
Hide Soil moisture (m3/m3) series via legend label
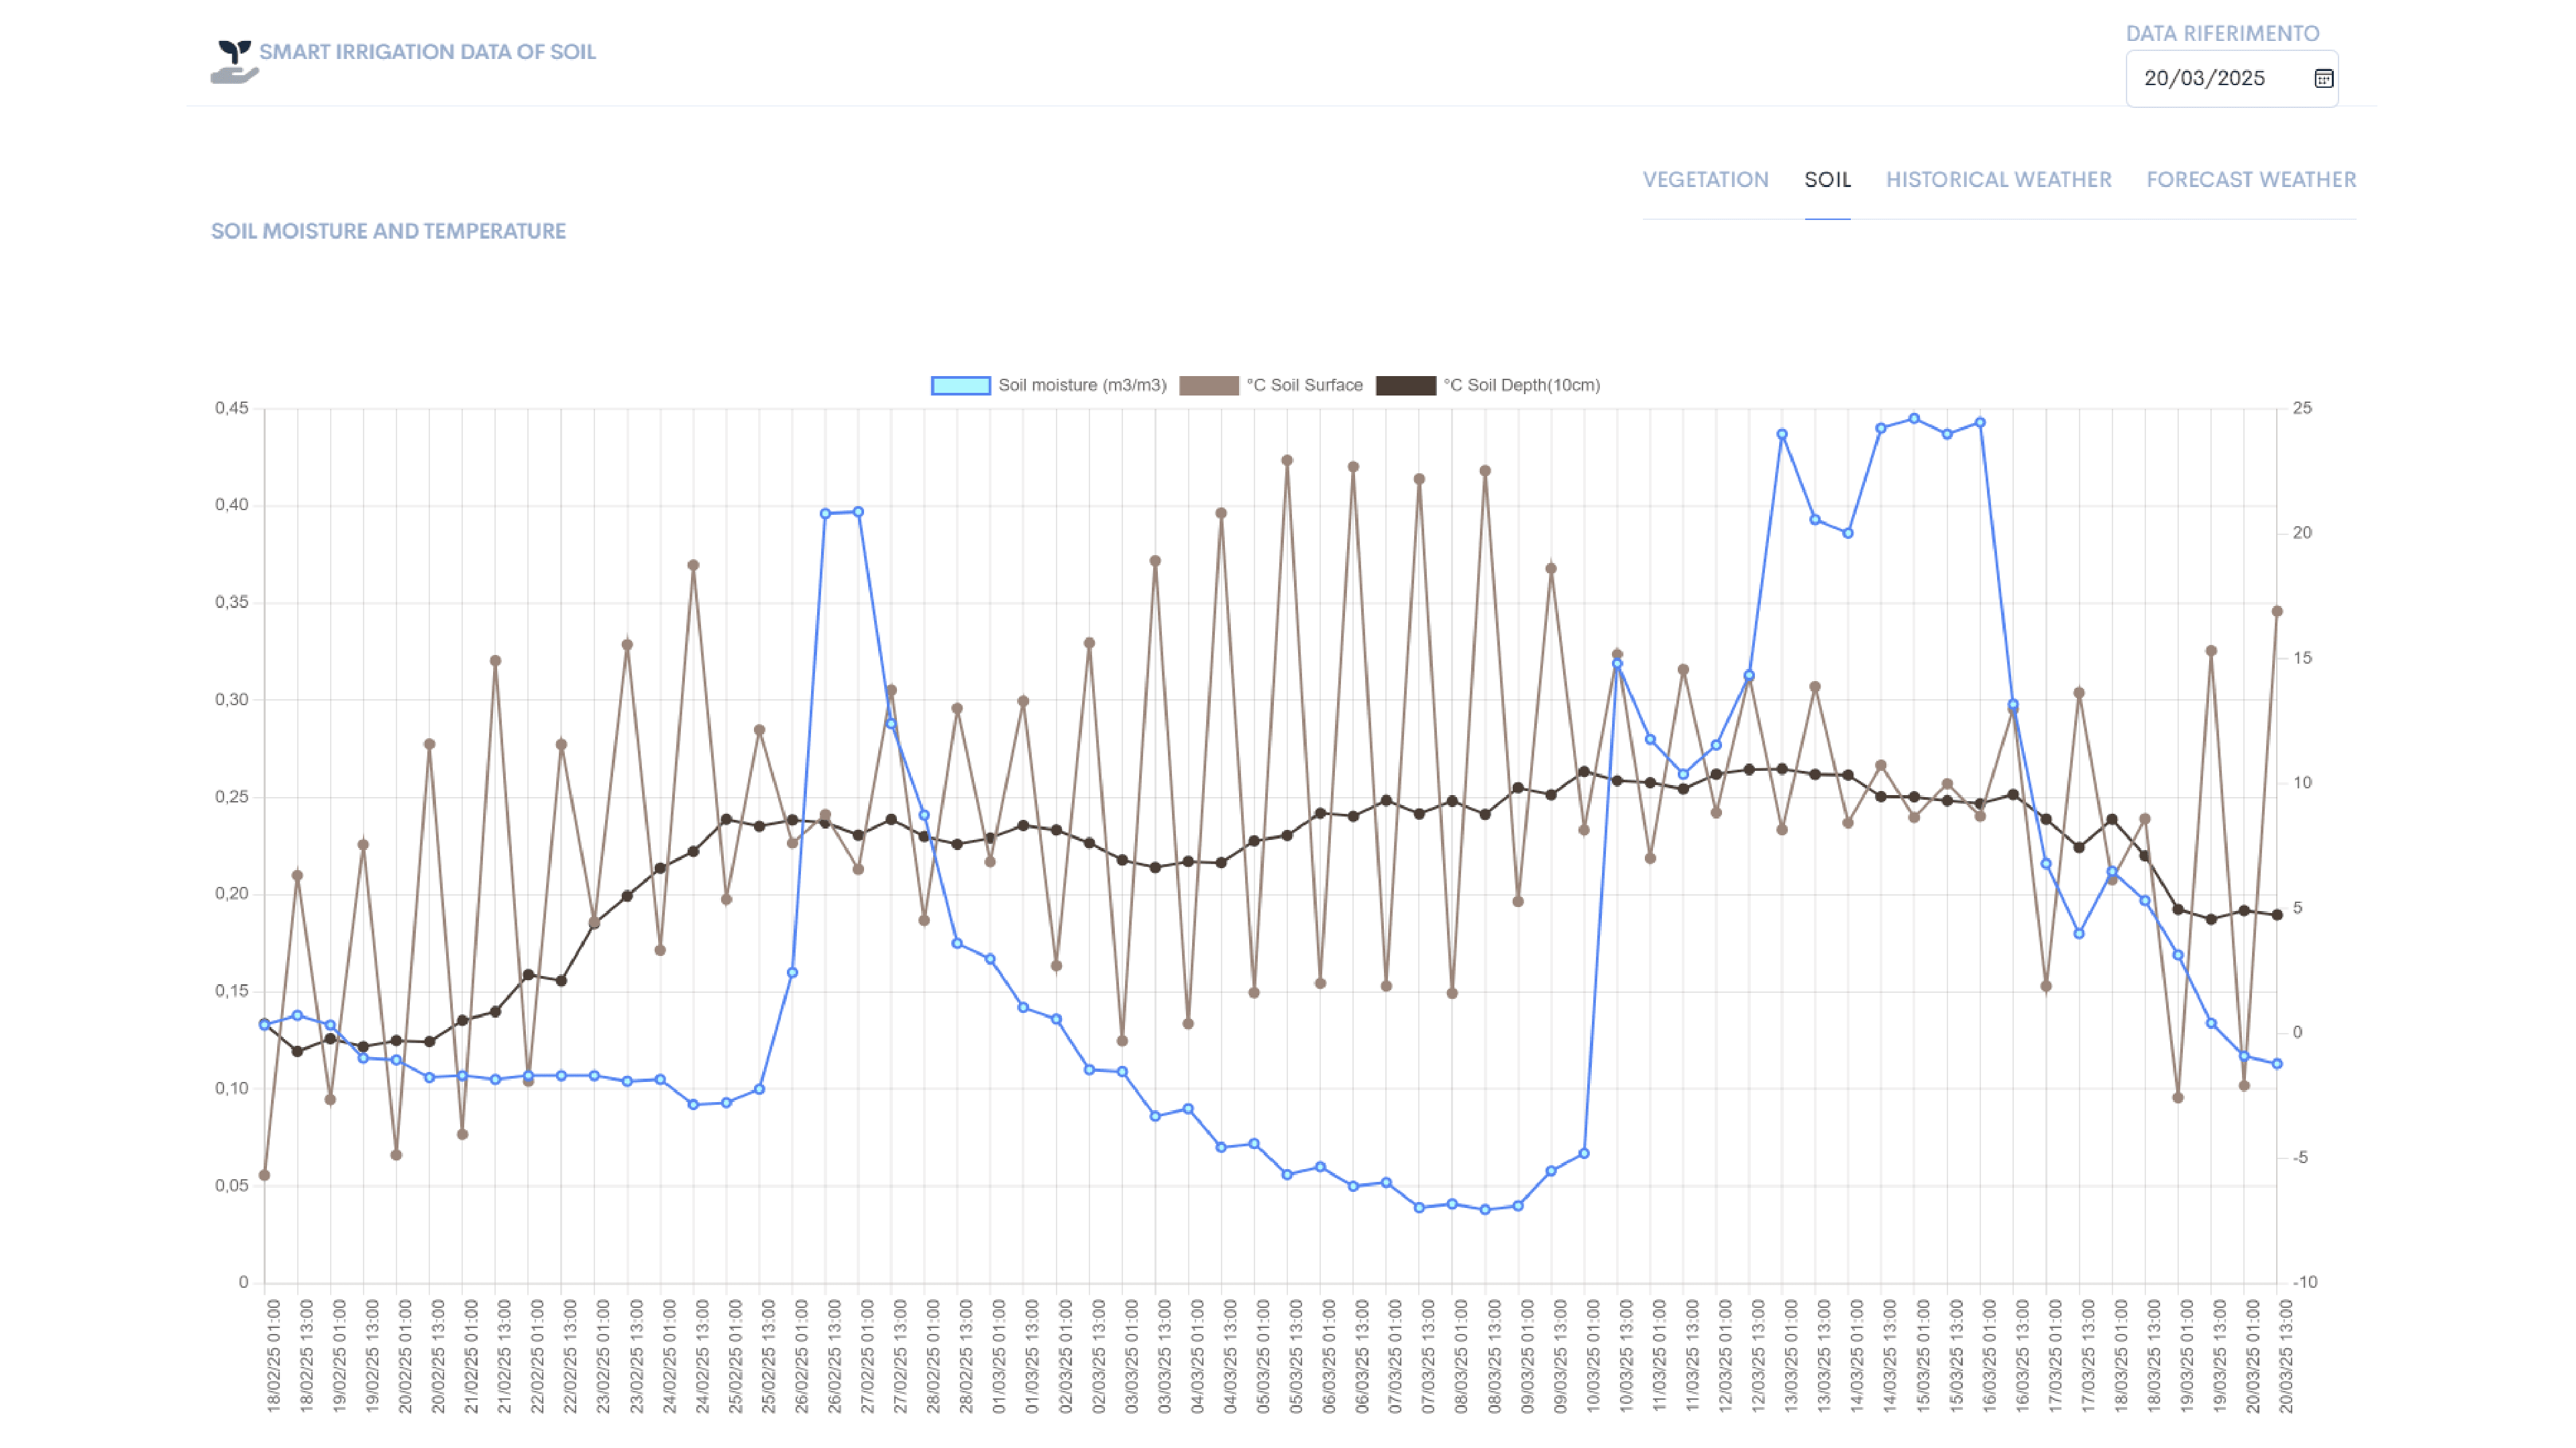click(x=1082, y=385)
